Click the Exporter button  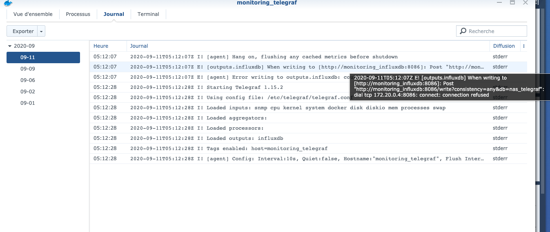23,31
